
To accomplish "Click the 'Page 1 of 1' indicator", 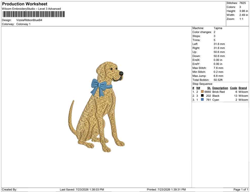I will pos(241,190).
